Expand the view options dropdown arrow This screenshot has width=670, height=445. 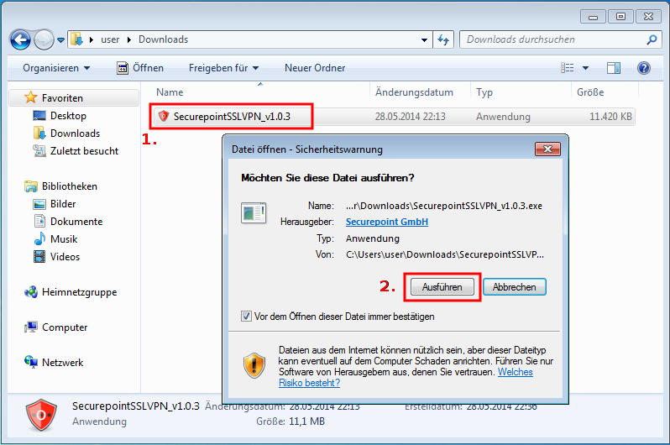click(585, 68)
